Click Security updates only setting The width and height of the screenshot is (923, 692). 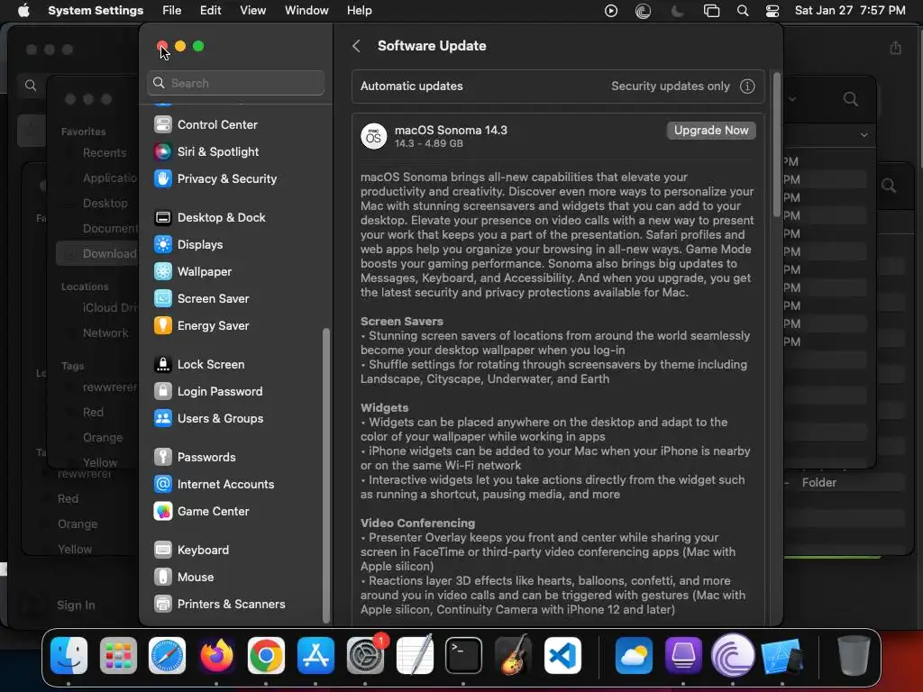pyautogui.click(x=670, y=86)
